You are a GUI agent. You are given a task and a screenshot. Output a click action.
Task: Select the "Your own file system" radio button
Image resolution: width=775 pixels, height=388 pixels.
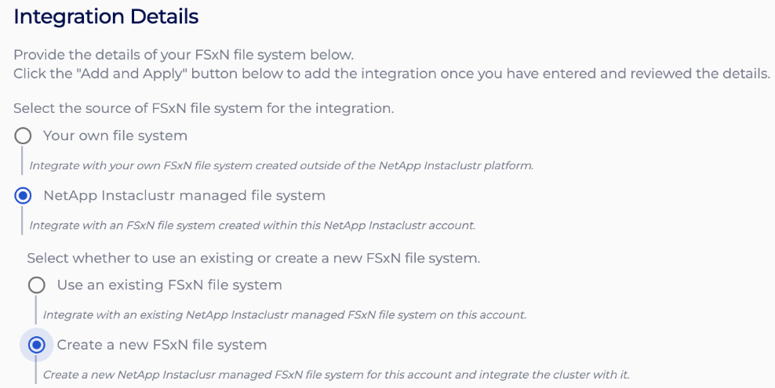pos(24,136)
